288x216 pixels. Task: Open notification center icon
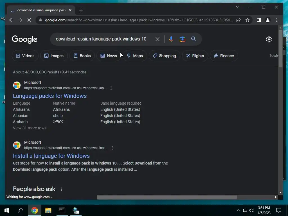pos(279,210)
